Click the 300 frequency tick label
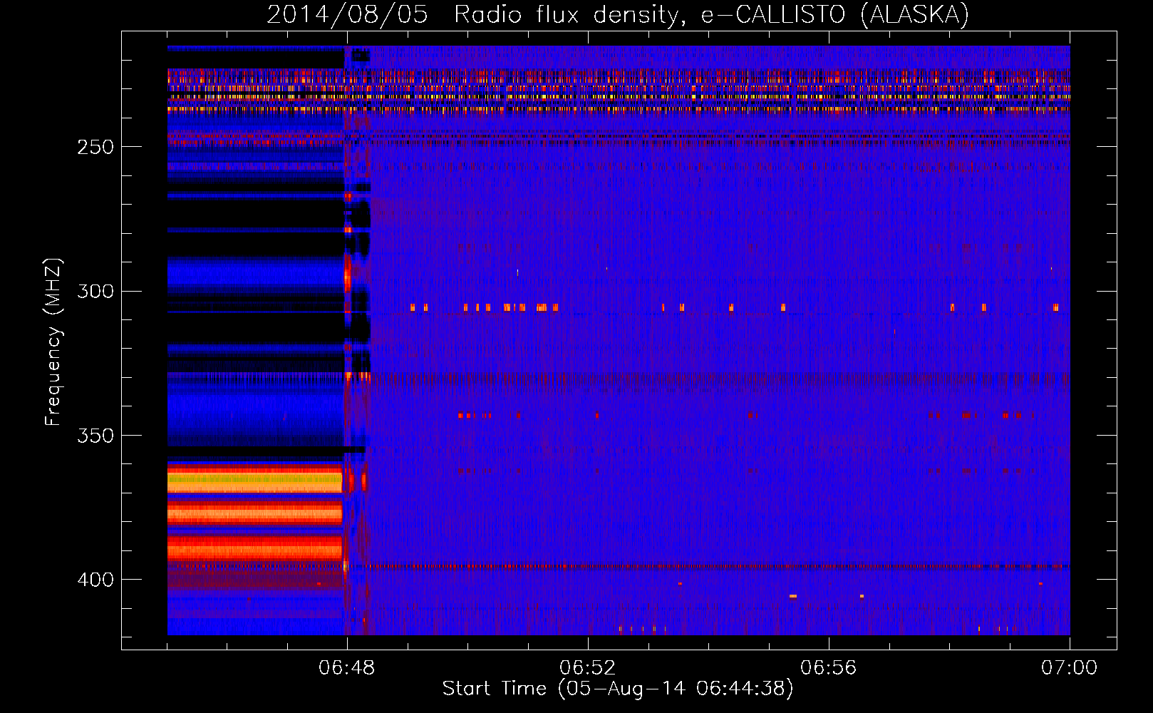This screenshot has width=1153, height=713. coord(95,291)
